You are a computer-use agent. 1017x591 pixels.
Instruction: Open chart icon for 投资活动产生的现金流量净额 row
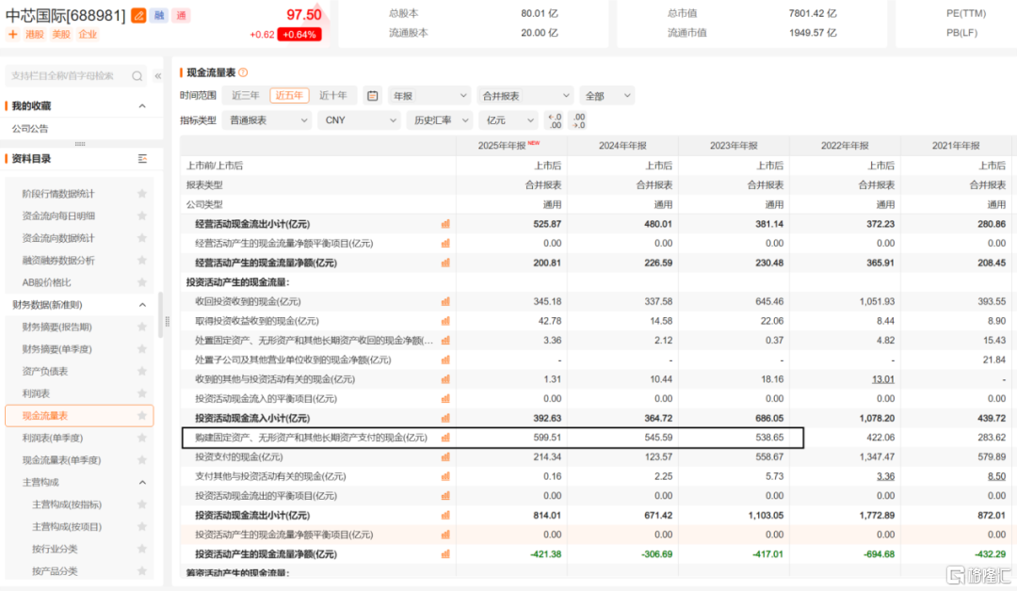coord(445,554)
